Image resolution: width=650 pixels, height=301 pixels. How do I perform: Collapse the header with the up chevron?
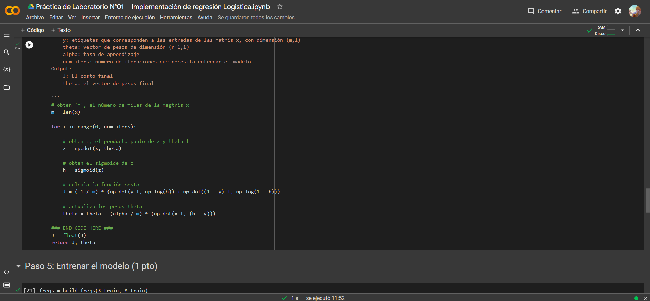[638, 30]
